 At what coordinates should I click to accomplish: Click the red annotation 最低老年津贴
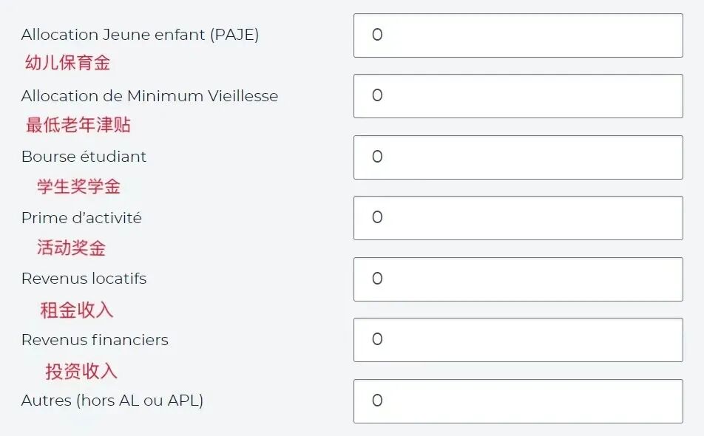tap(78, 125)
